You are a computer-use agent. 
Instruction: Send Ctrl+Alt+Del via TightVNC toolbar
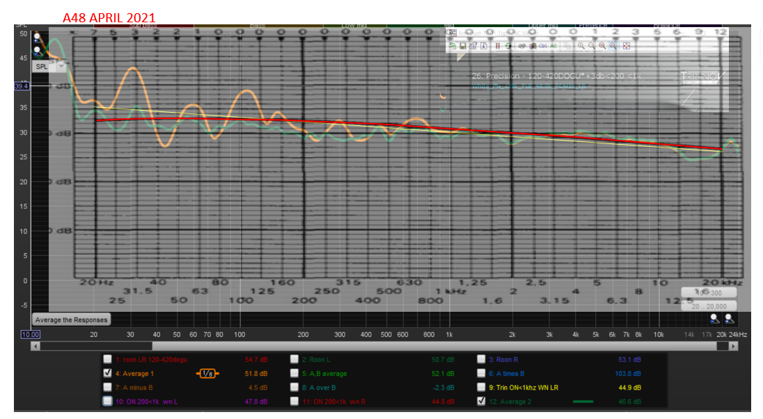(522, 46)
